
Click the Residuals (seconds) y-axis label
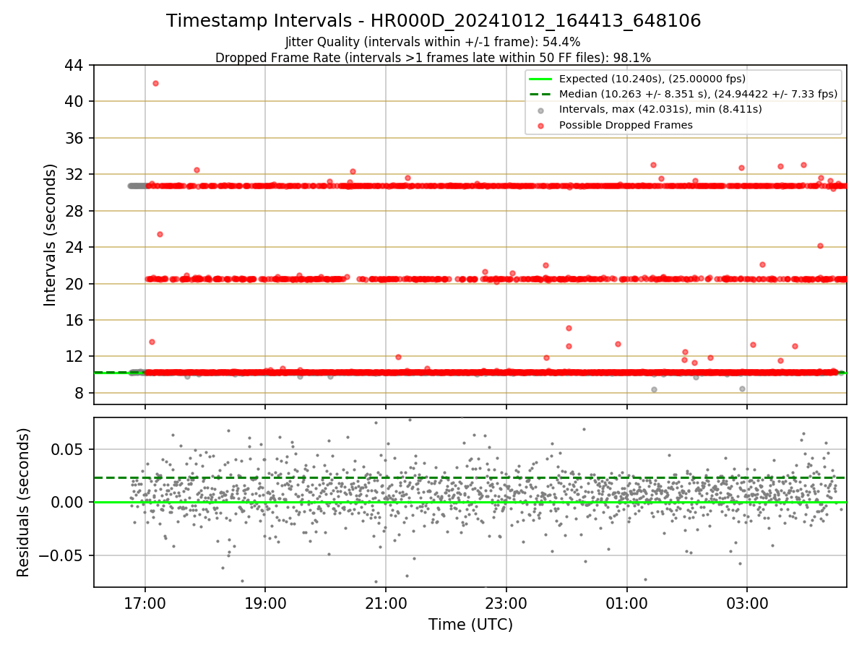pos(23,502)
